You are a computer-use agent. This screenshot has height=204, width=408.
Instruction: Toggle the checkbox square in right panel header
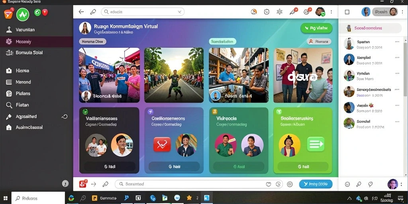(347, 12)
